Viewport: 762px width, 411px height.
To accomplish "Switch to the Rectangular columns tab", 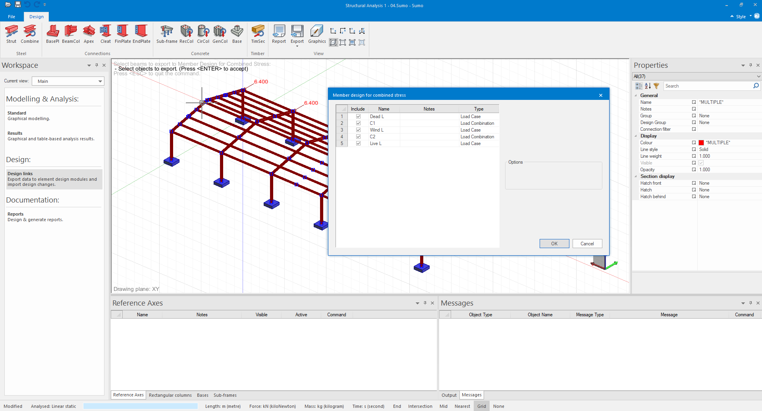I will [170, 395].
